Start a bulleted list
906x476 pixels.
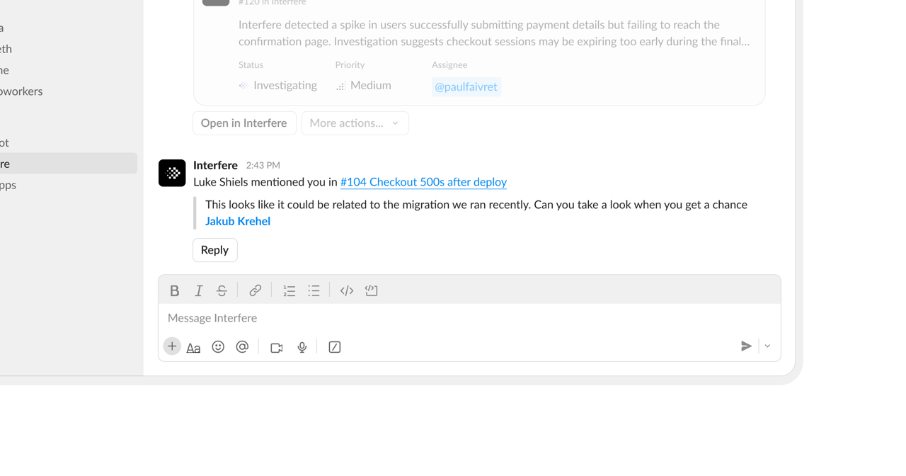tap(314, 290)
